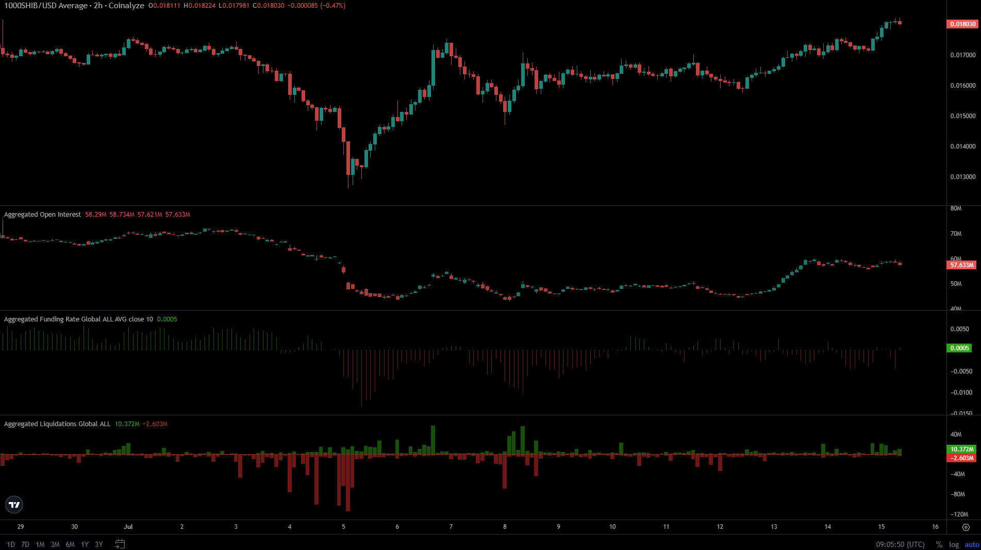The width and height of the screenshot is (981, 550).
Task: Select the 6M time range
Action: click(x=70, y=544)
